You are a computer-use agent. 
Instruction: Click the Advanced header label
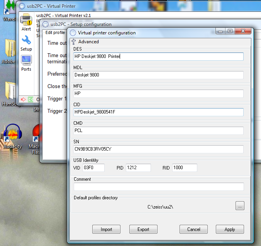tap(88, 42)
